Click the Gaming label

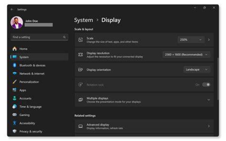pyautogui.click(x=24, y=115)
